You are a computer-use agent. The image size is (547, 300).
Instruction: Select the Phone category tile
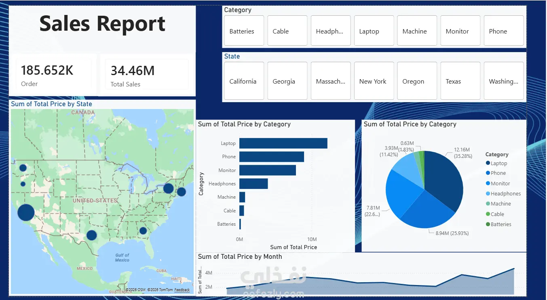pyautogui.click(x=504, y=31)
